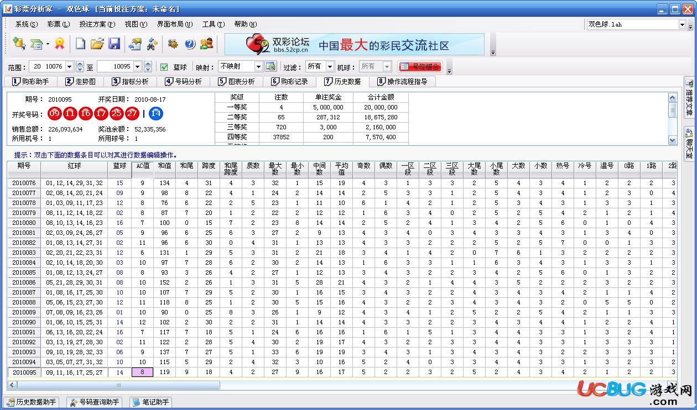Open the dropdown arrow beside list view icon
The image size is (697, 410).
coord(48,44)
